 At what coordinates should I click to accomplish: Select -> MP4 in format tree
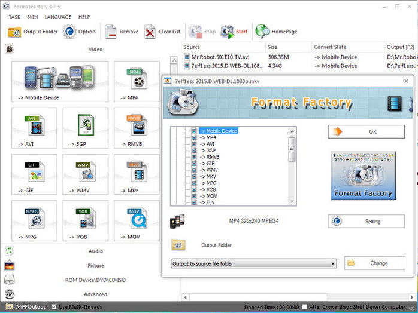[208, 137]
